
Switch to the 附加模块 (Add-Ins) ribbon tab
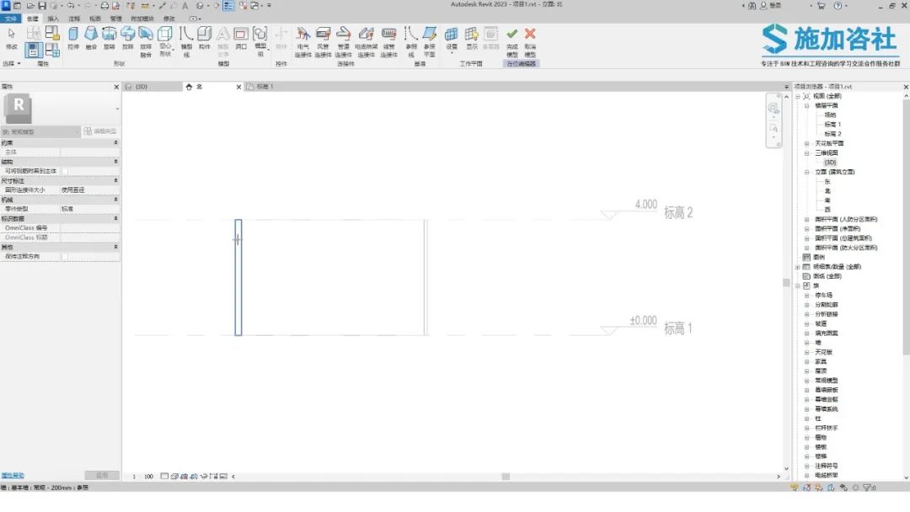tap(142, 19)
